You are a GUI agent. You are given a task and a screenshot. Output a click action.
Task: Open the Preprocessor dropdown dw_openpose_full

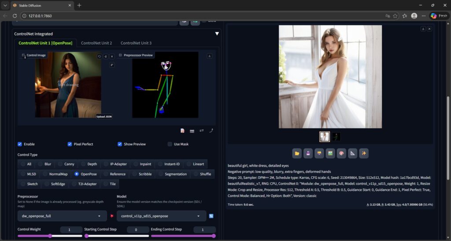pyautogui.click(x=62, y=216)
